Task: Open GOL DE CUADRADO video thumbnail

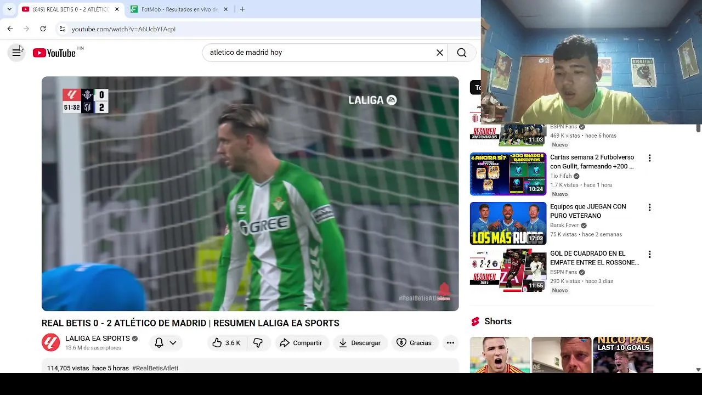Action: 508,270
